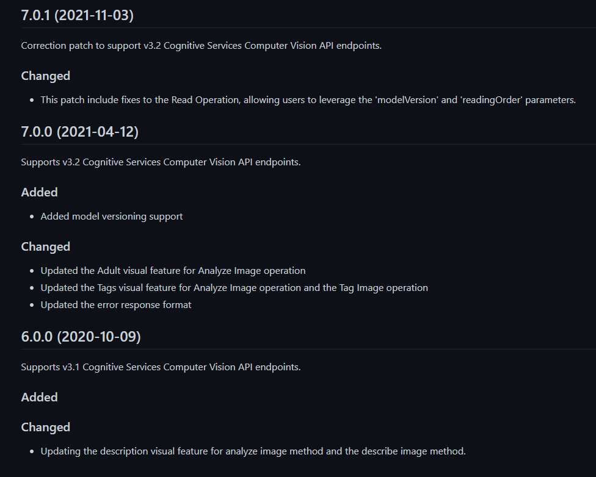The width and height of the screenshot is (596, 477).
Task: Click the 'Correction patch to support v3.2' paragraph
Action: (x=201, y=46)
